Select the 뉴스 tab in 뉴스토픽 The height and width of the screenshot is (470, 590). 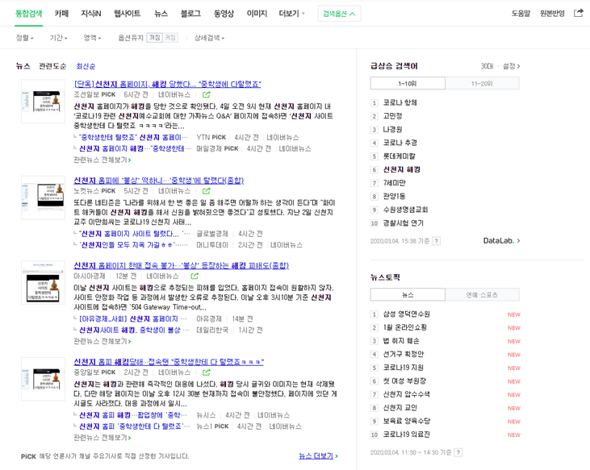pyautogui.click(x=408, y=294)
